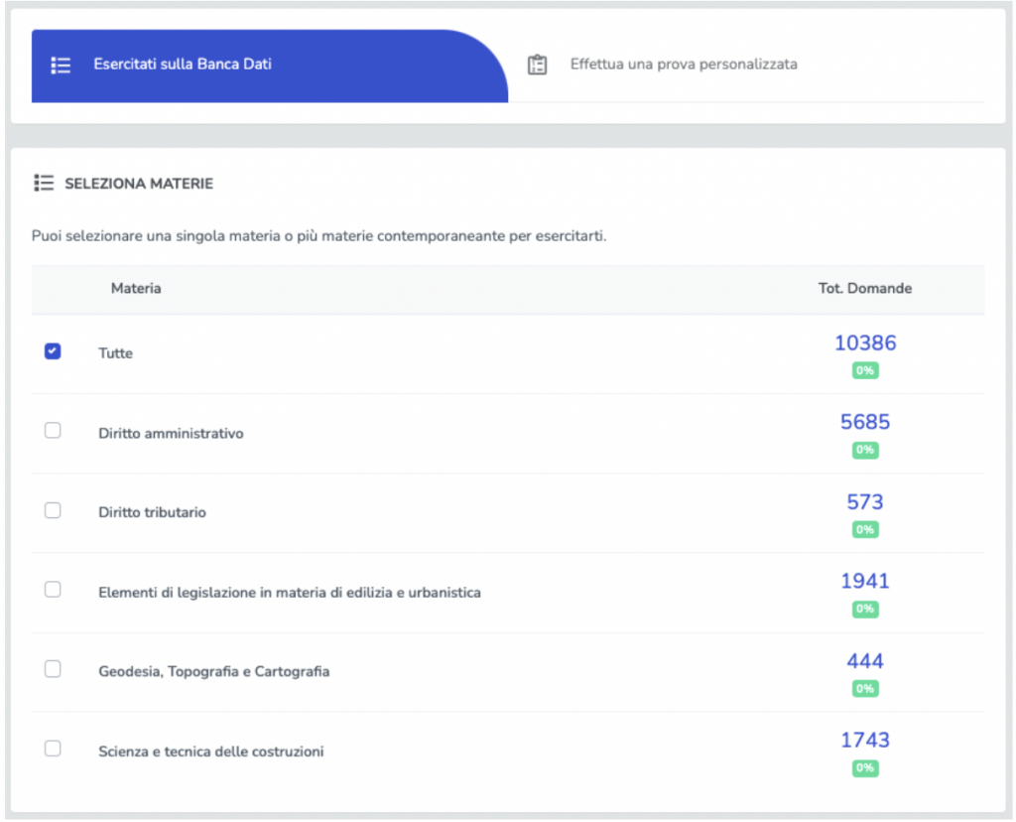The image size is (1016, 822).
Task: Check the Diritto amministrativo checkbox
Action: coord(53,431)
